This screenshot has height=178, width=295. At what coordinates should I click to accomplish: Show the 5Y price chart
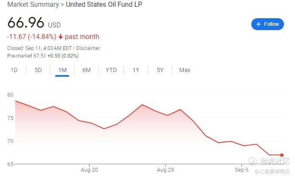click(x=160, y=70)
